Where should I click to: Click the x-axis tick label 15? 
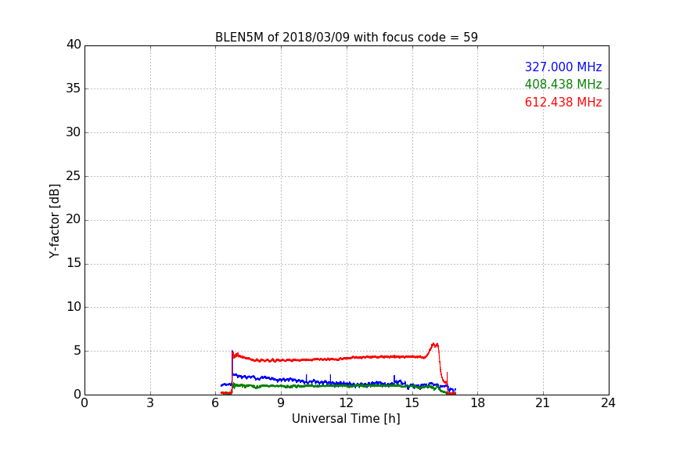point(412,403)
